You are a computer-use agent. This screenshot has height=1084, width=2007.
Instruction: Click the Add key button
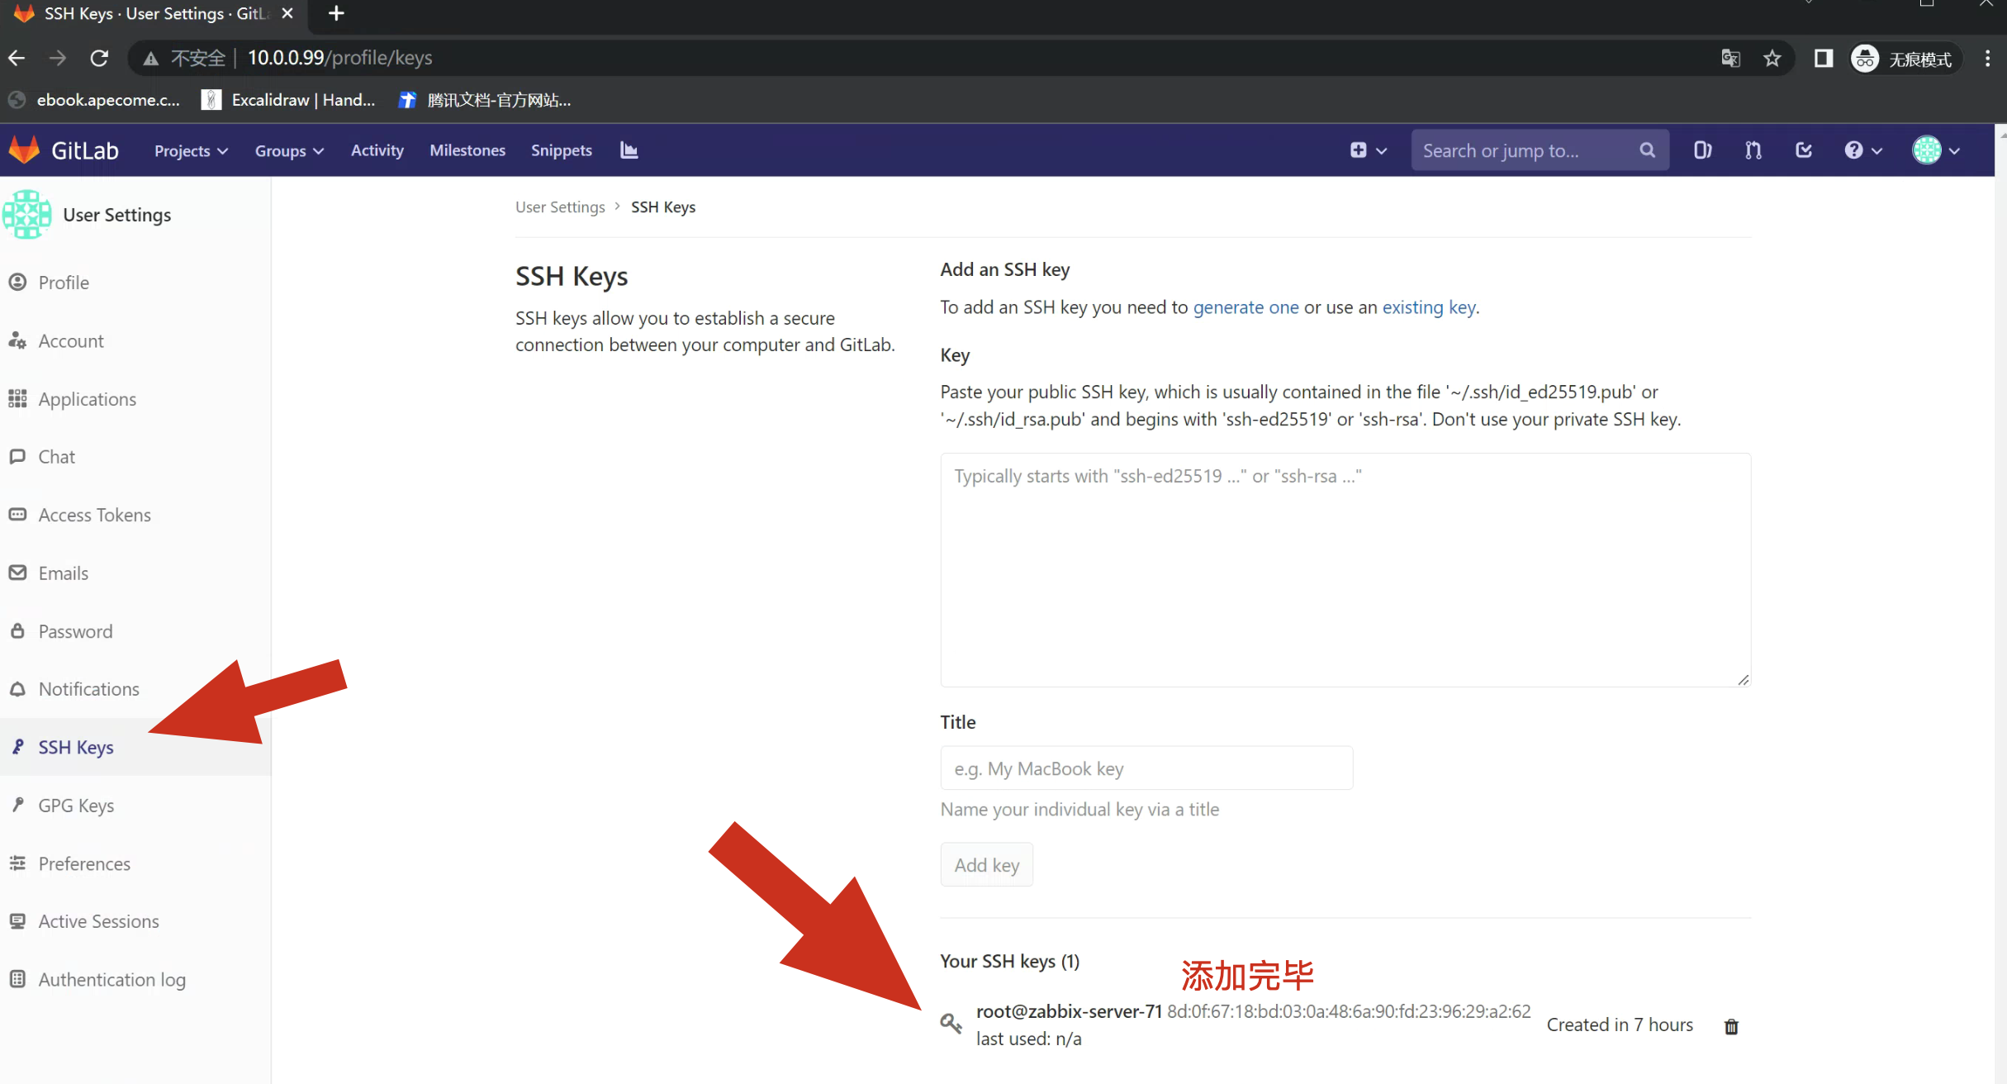[x=986, y=865]
